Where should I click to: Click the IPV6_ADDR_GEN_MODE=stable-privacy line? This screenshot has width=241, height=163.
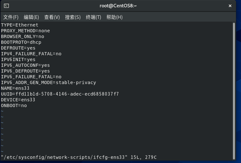tap(48, 82)
